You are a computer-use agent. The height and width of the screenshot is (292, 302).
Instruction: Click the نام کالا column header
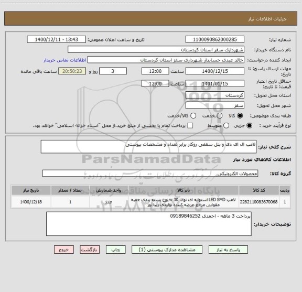[x=184, y=190]
